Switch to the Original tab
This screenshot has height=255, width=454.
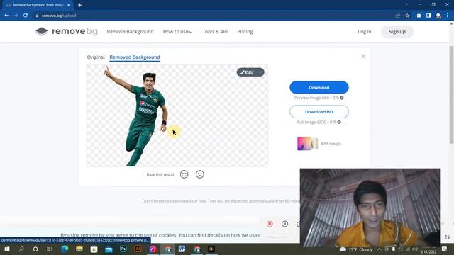pyautogui.click(x=96, y=57)
